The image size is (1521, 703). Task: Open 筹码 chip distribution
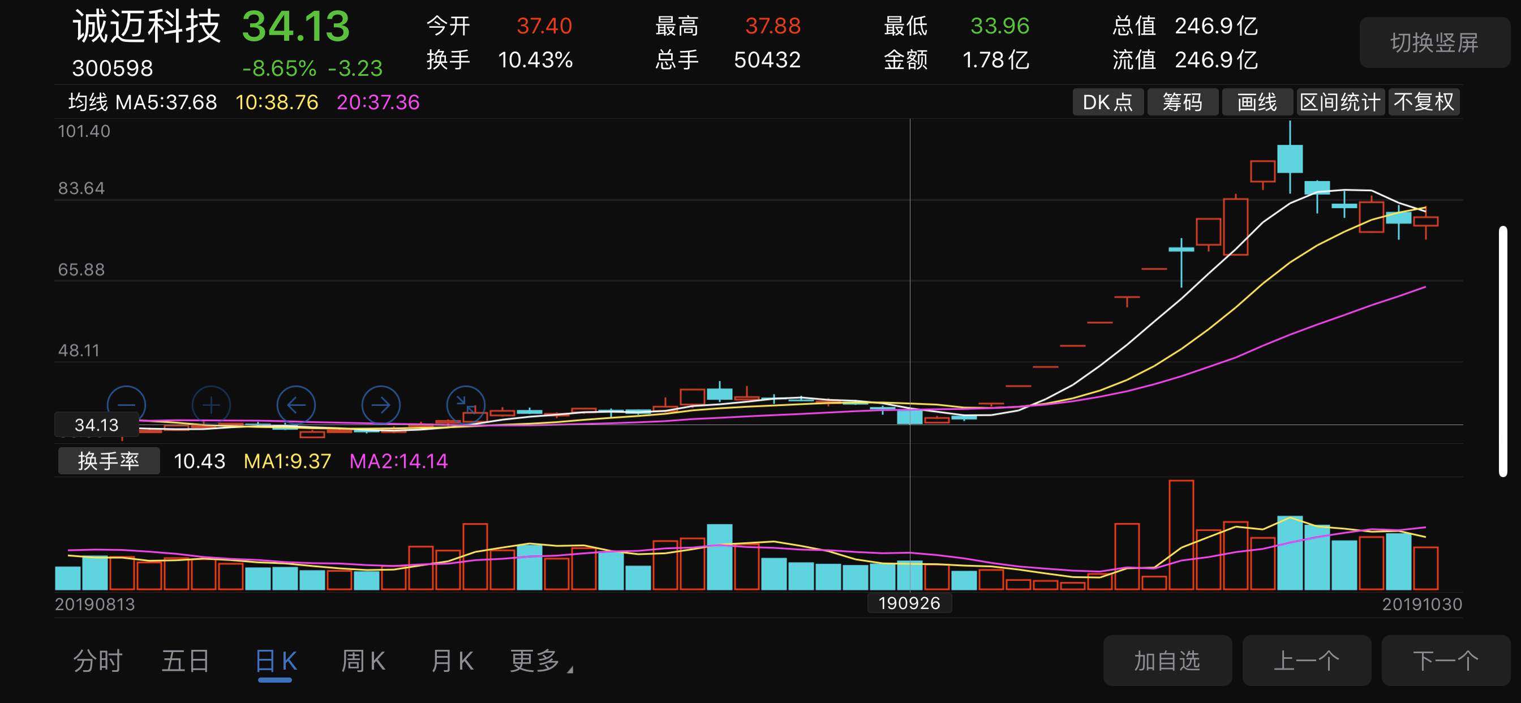[1183, 102]
